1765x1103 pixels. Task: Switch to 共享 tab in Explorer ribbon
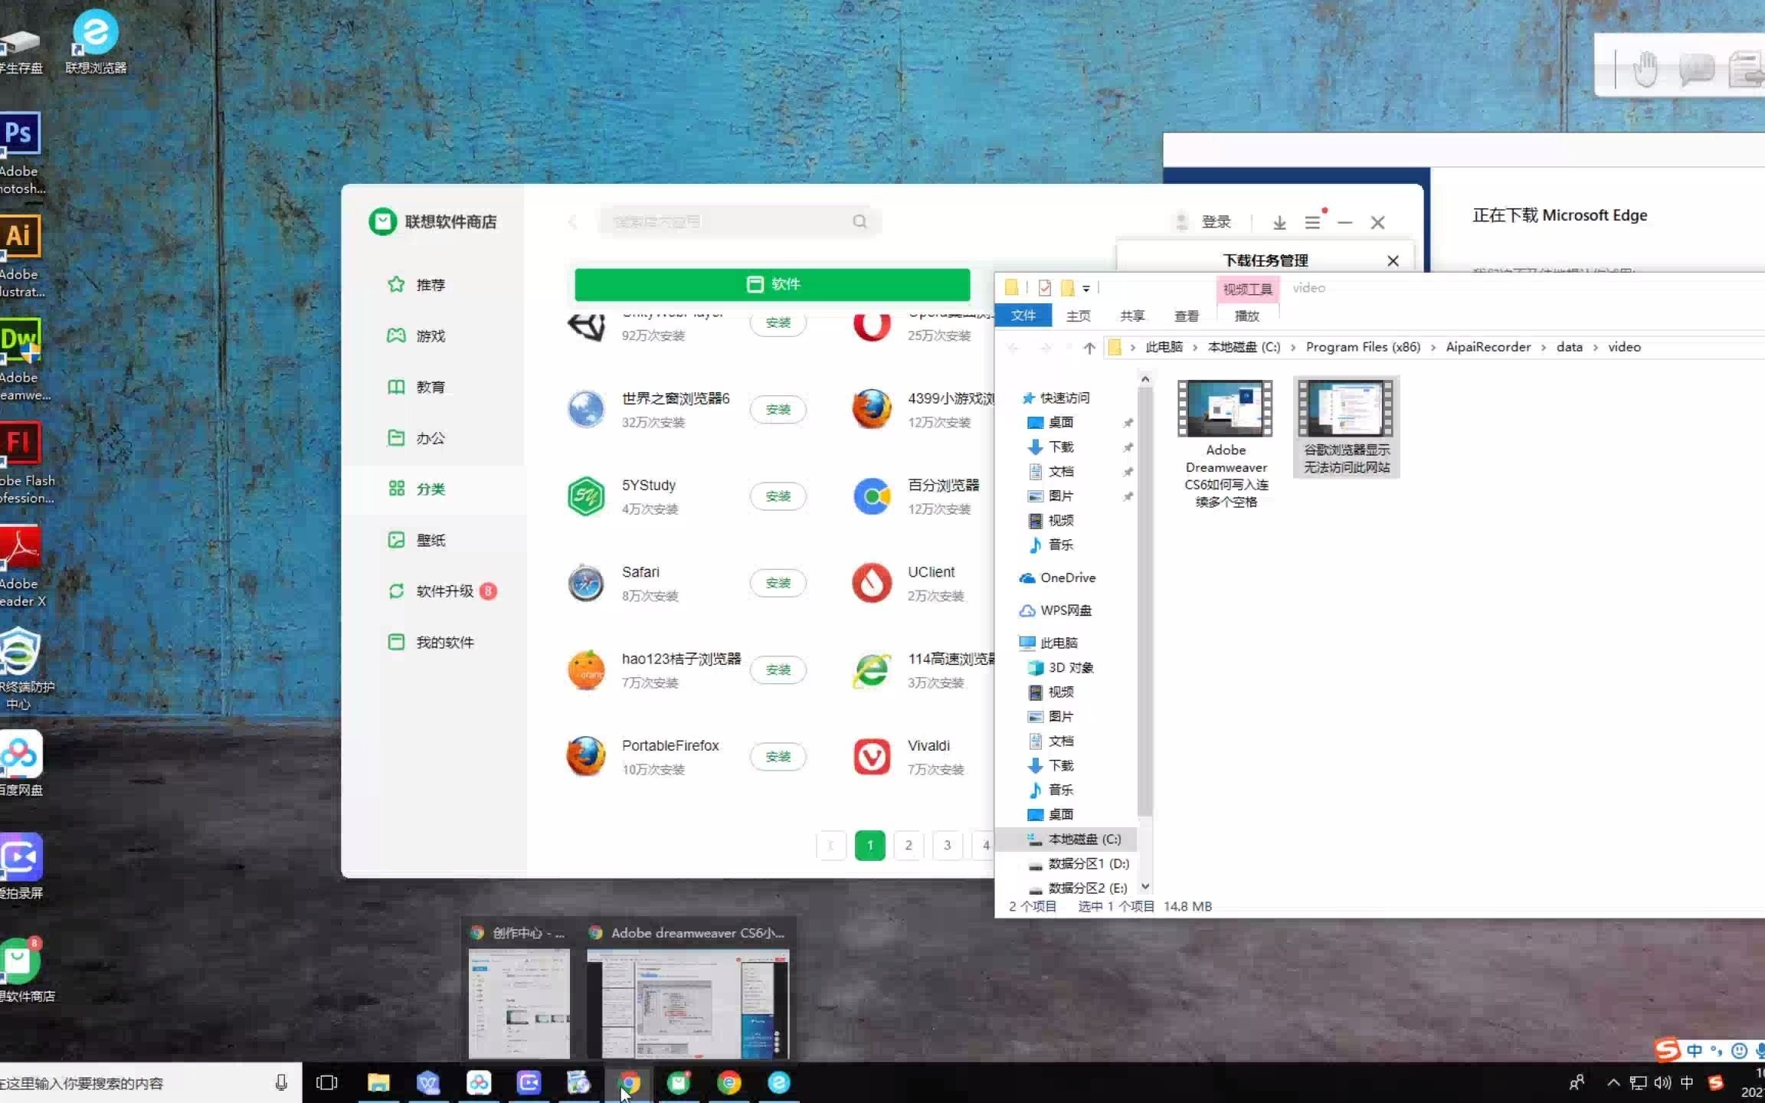click(x=1132, y=316)
